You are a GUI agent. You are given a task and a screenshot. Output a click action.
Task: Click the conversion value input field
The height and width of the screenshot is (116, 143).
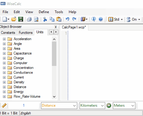(x=24, y=105)
